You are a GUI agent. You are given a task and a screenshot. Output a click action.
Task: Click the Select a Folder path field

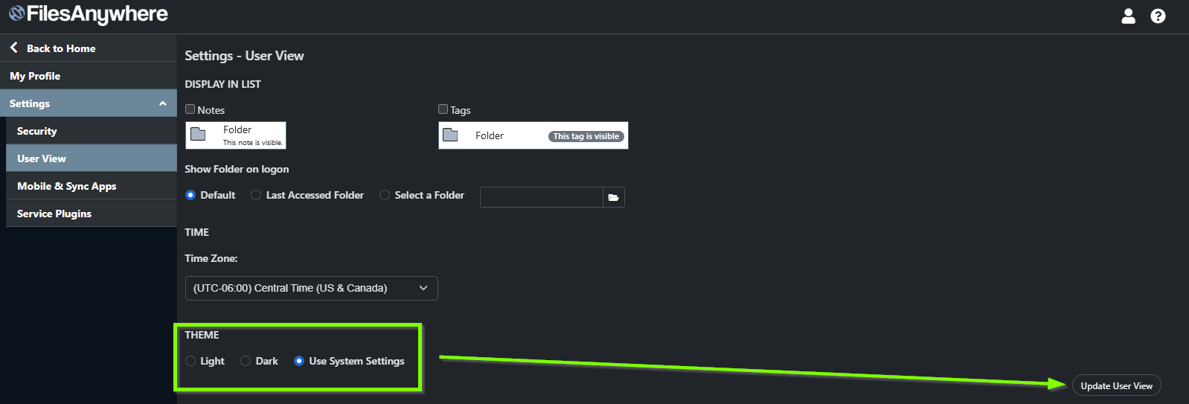click(x=541, y=197)
